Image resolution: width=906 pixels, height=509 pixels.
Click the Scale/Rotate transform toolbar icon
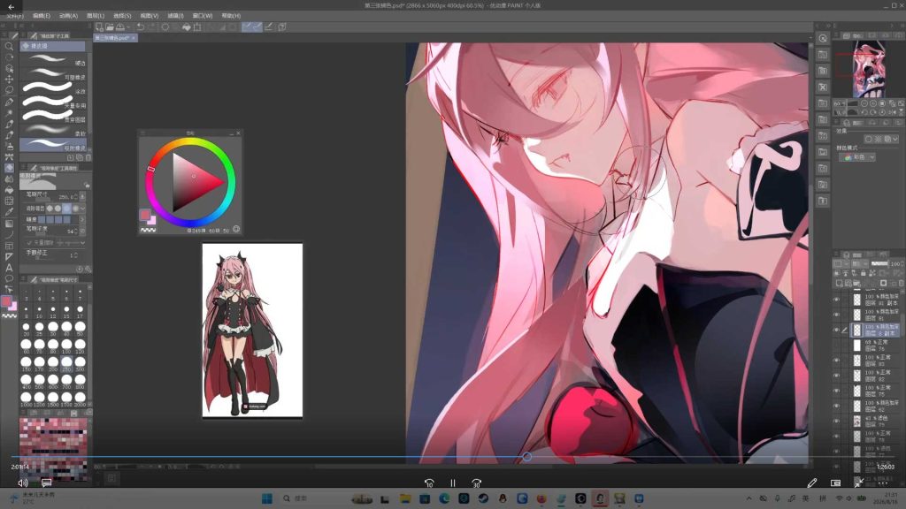[x=197, y=27]
